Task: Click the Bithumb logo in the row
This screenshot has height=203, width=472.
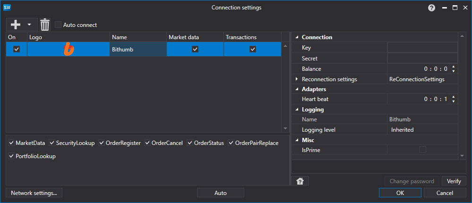Action: click(69, 49)
